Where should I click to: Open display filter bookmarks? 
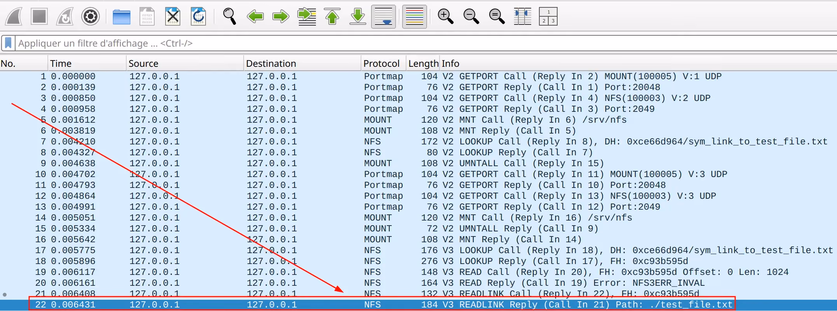coord(8,43)
